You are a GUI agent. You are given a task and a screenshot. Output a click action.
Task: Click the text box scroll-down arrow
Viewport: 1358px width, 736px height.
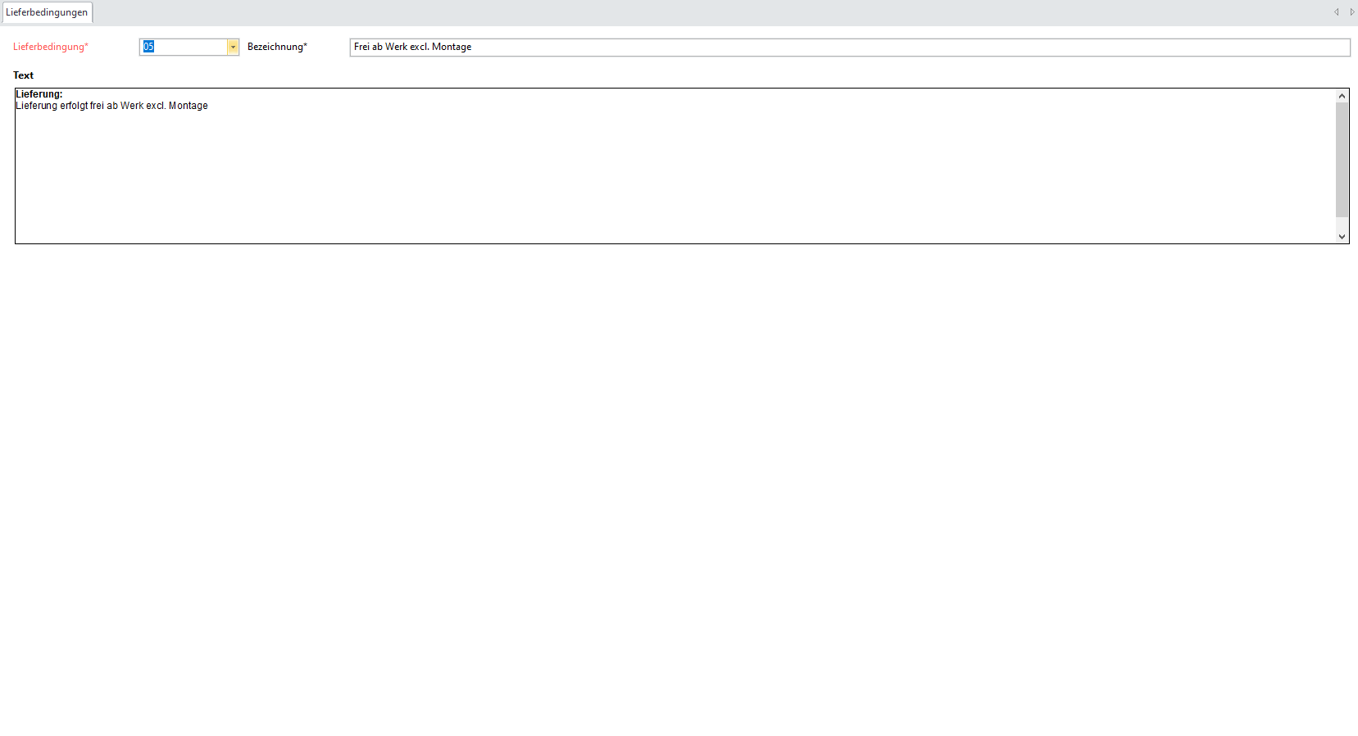point(1342,236)
